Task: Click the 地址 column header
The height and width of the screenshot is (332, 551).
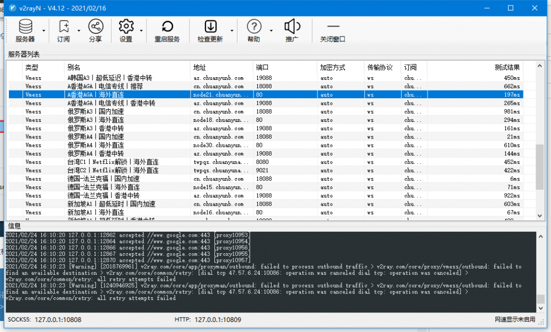Action: (222, 67)
